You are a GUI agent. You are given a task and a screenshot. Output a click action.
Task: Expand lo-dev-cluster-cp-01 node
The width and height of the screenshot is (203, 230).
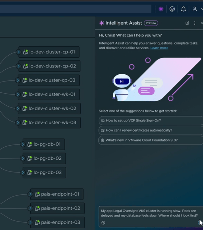tap(19, 52)
